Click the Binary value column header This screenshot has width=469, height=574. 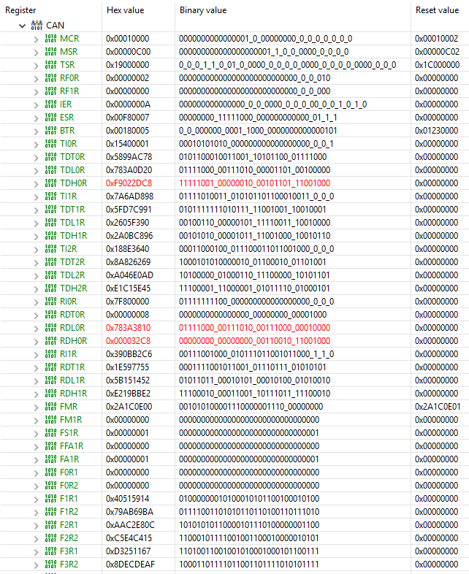click(203, 10)
